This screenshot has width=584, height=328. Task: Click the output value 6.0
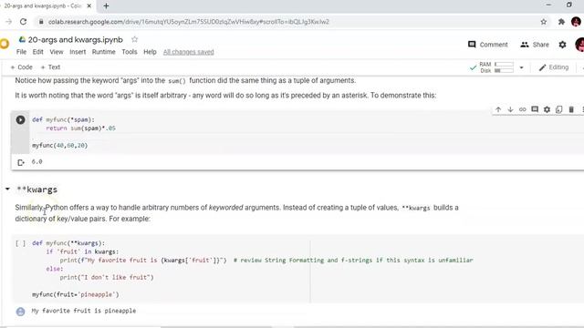tap(36, 162)
